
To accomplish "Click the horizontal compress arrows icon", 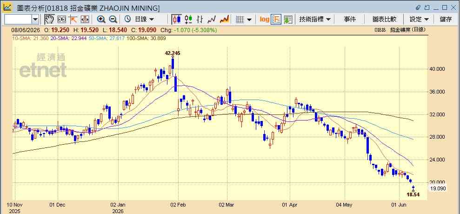I will click(85, 20).
